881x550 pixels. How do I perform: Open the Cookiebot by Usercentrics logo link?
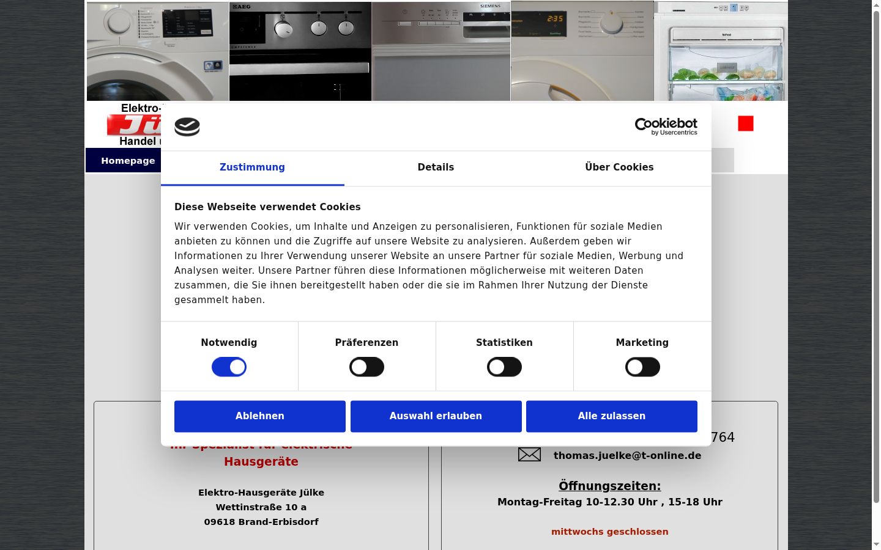click(666, 127)
